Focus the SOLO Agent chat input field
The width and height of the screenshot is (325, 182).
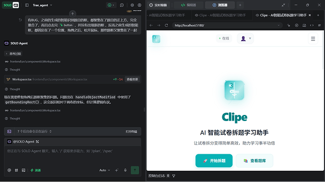[73, 156]
